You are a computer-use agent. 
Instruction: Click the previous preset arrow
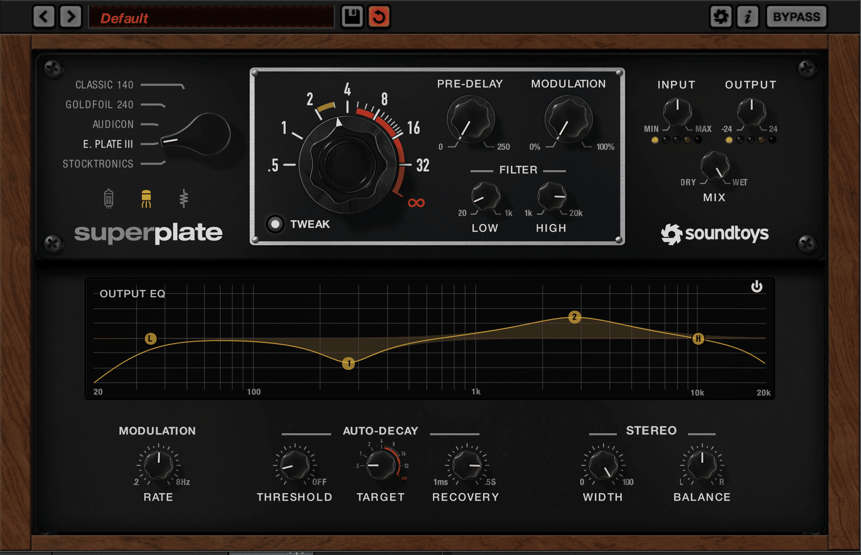point(44,16)
